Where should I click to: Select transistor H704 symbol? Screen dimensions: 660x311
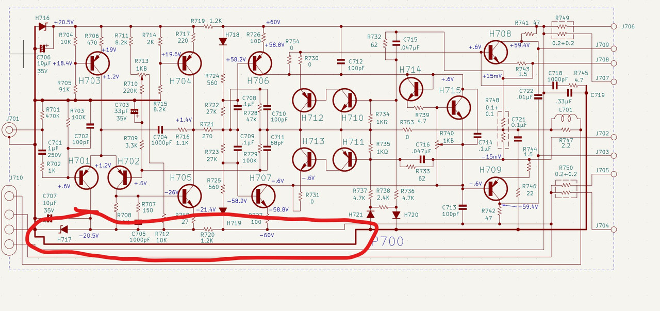[189, 63]
